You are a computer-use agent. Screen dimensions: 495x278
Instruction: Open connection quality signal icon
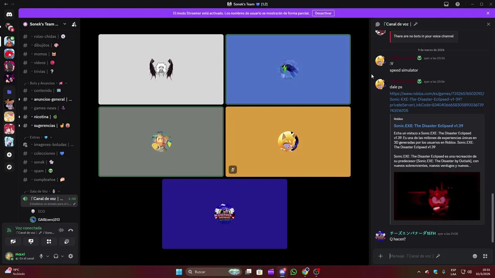(9, 230)
